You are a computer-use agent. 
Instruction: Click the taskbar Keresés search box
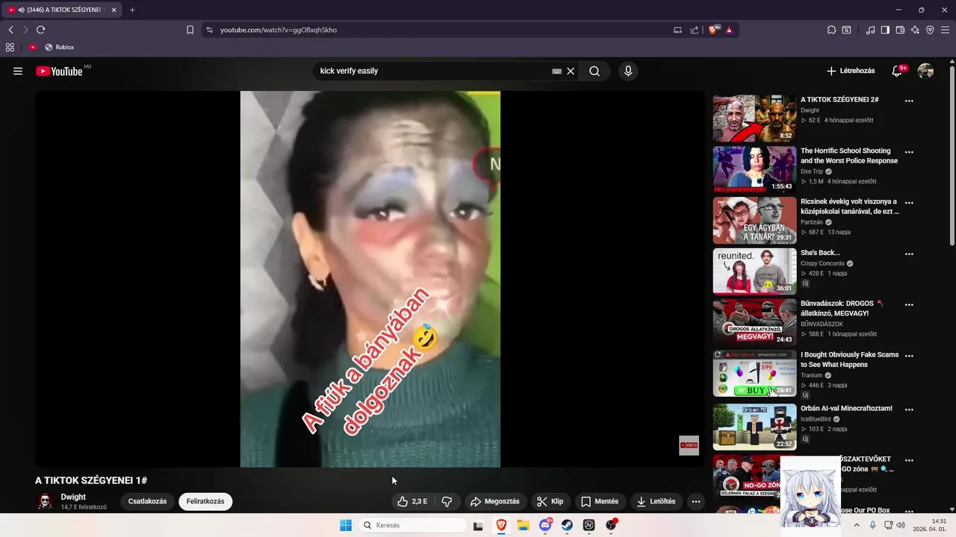coord(412,525)
